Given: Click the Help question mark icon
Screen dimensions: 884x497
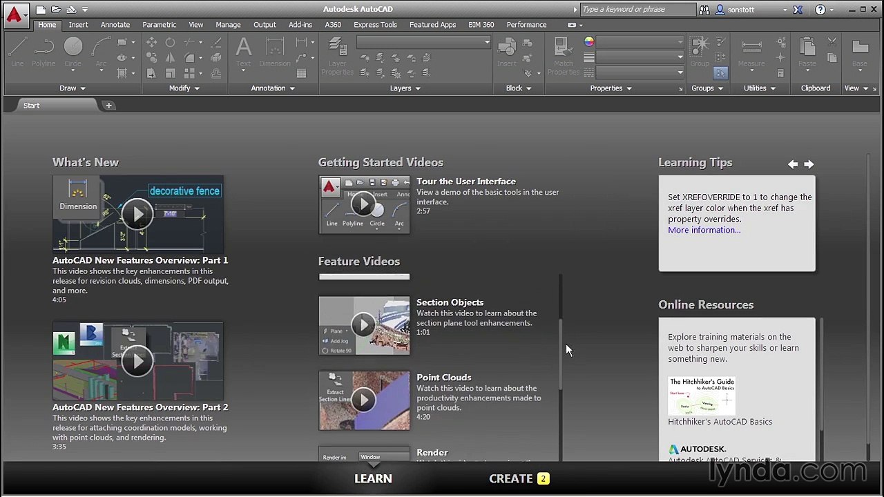Looking at the screenshot, I should (x=820, y=10).
